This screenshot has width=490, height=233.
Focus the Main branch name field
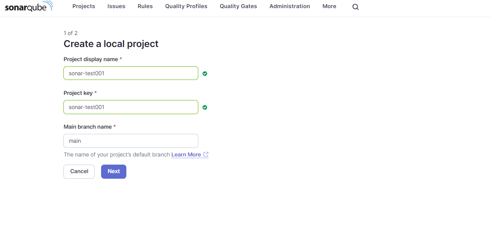point(131,141)
